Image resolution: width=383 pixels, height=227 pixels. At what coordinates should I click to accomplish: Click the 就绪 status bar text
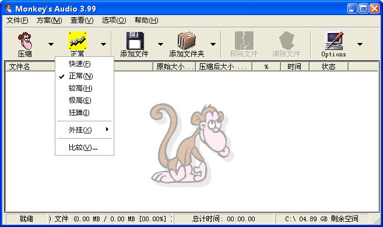[x=26, y=219]
